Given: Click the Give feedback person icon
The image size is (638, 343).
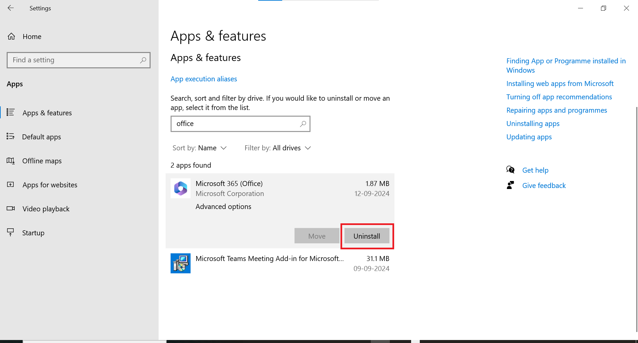Looking at the screenshot, I should point(510,185).
